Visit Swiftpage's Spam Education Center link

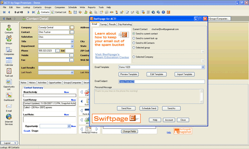(112, 56)
